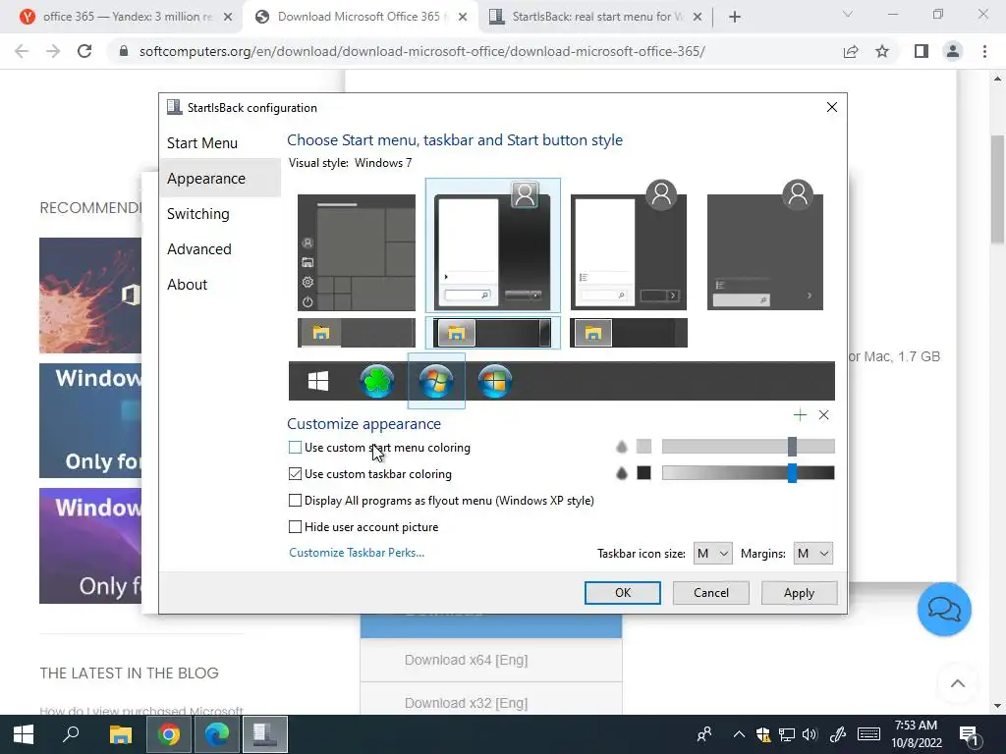Viewport: 1006px width, 754px height.
Task: Pick the Windows 7 orb start button
Action: click(436, 381)
